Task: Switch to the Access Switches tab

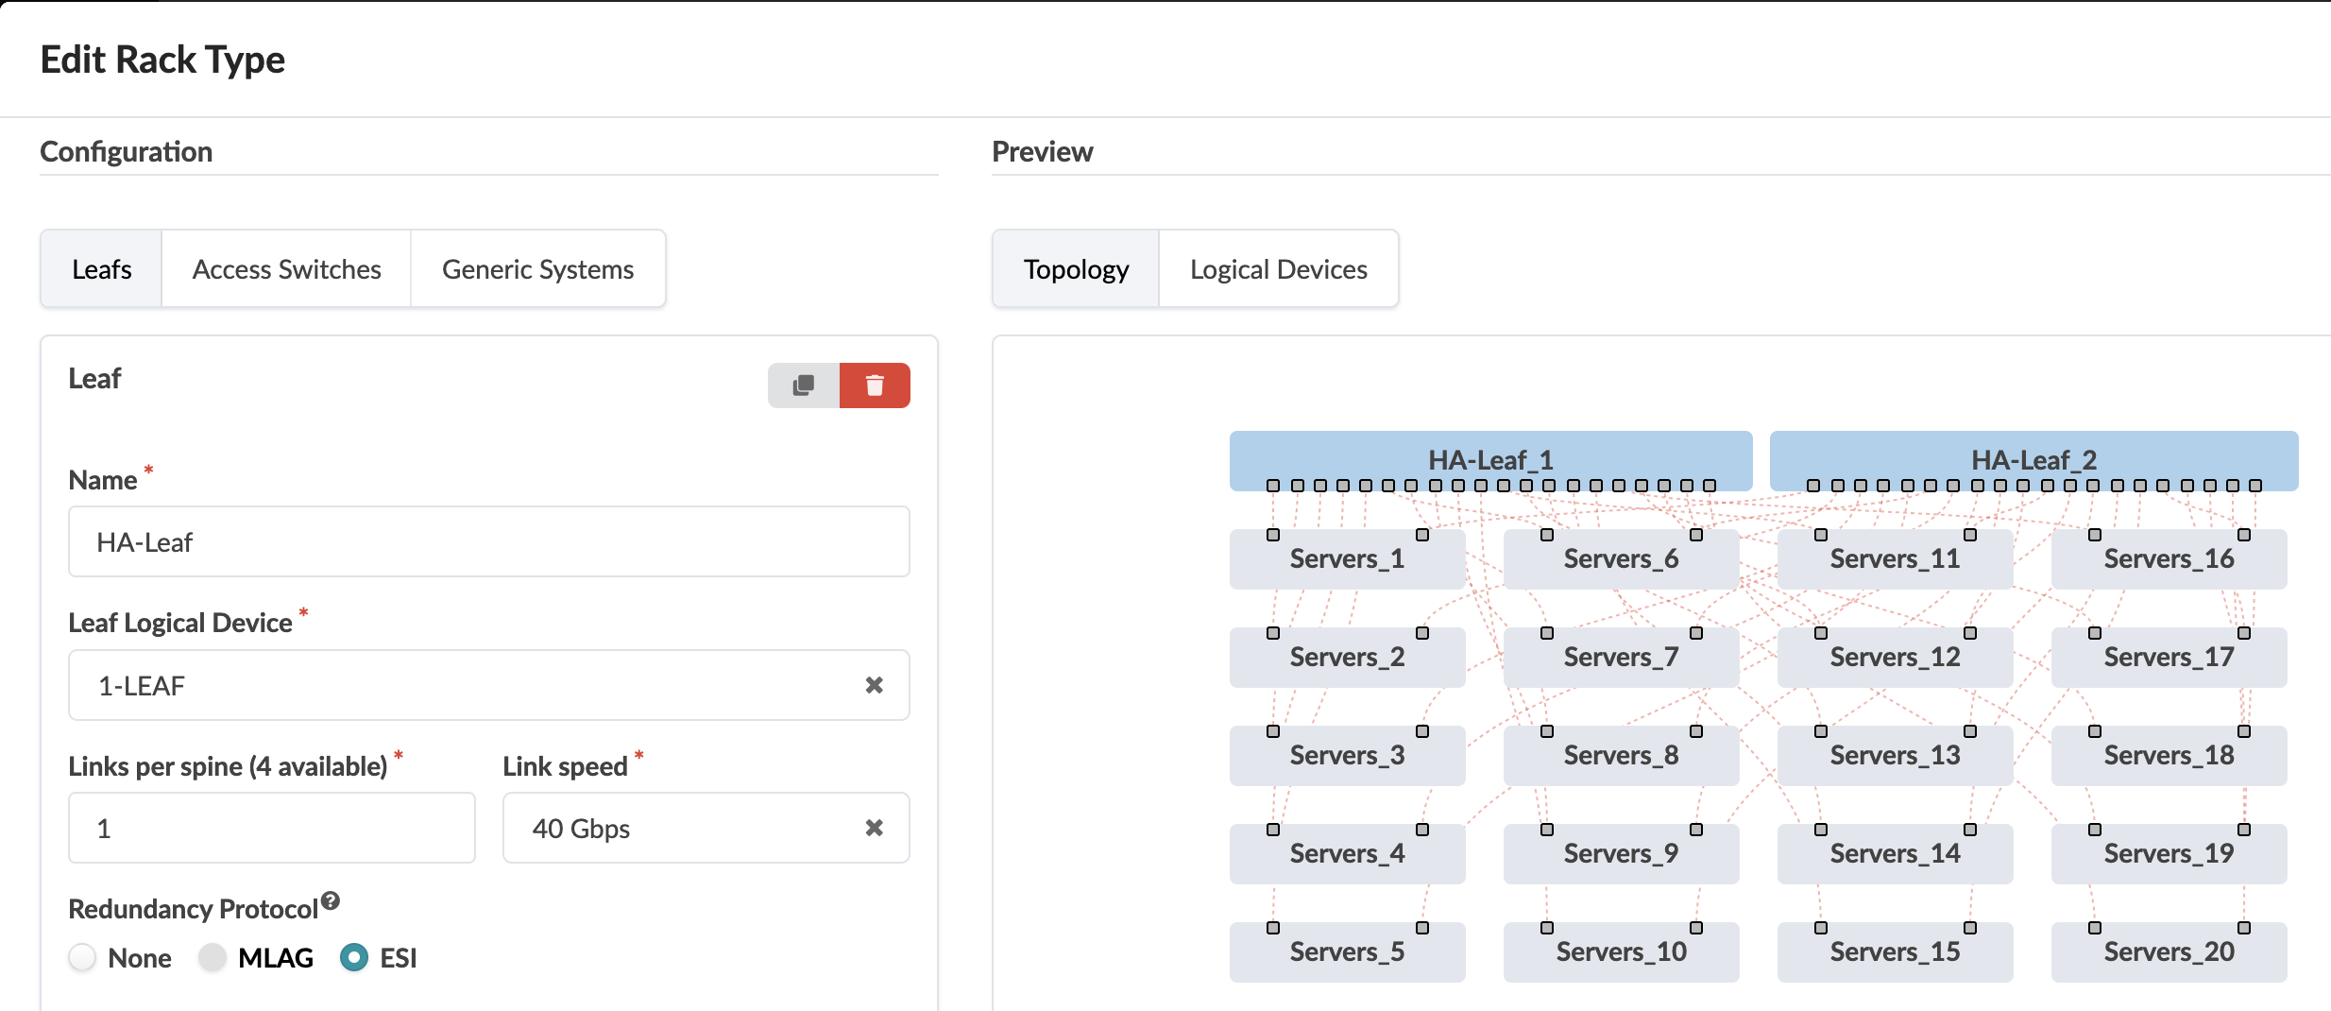Action: pyautogui.click(x=286, y=269)
